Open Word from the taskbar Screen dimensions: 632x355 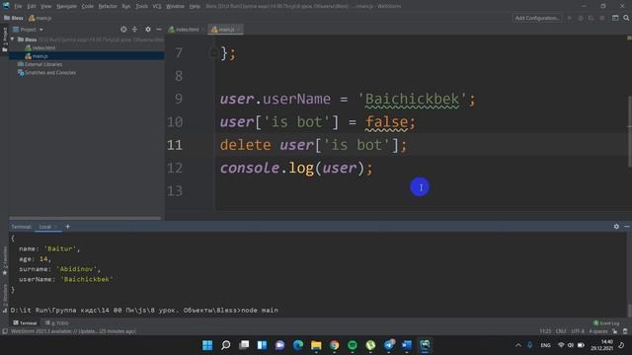[x=407, y=345]
